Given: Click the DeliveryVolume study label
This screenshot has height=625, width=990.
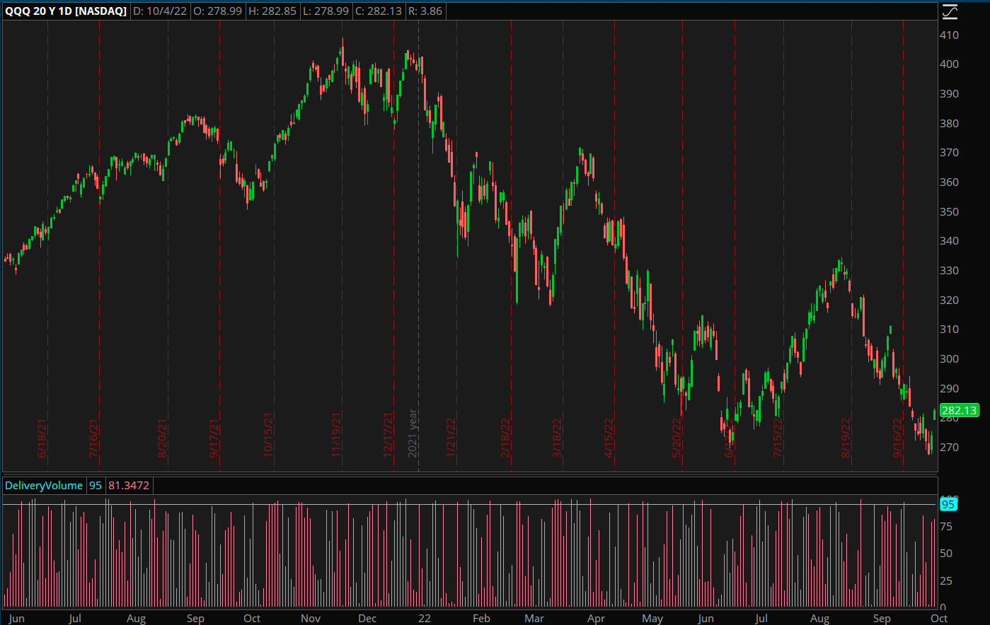Looking at the screenshot, I should pyautogui.click(x=44, y=486).
